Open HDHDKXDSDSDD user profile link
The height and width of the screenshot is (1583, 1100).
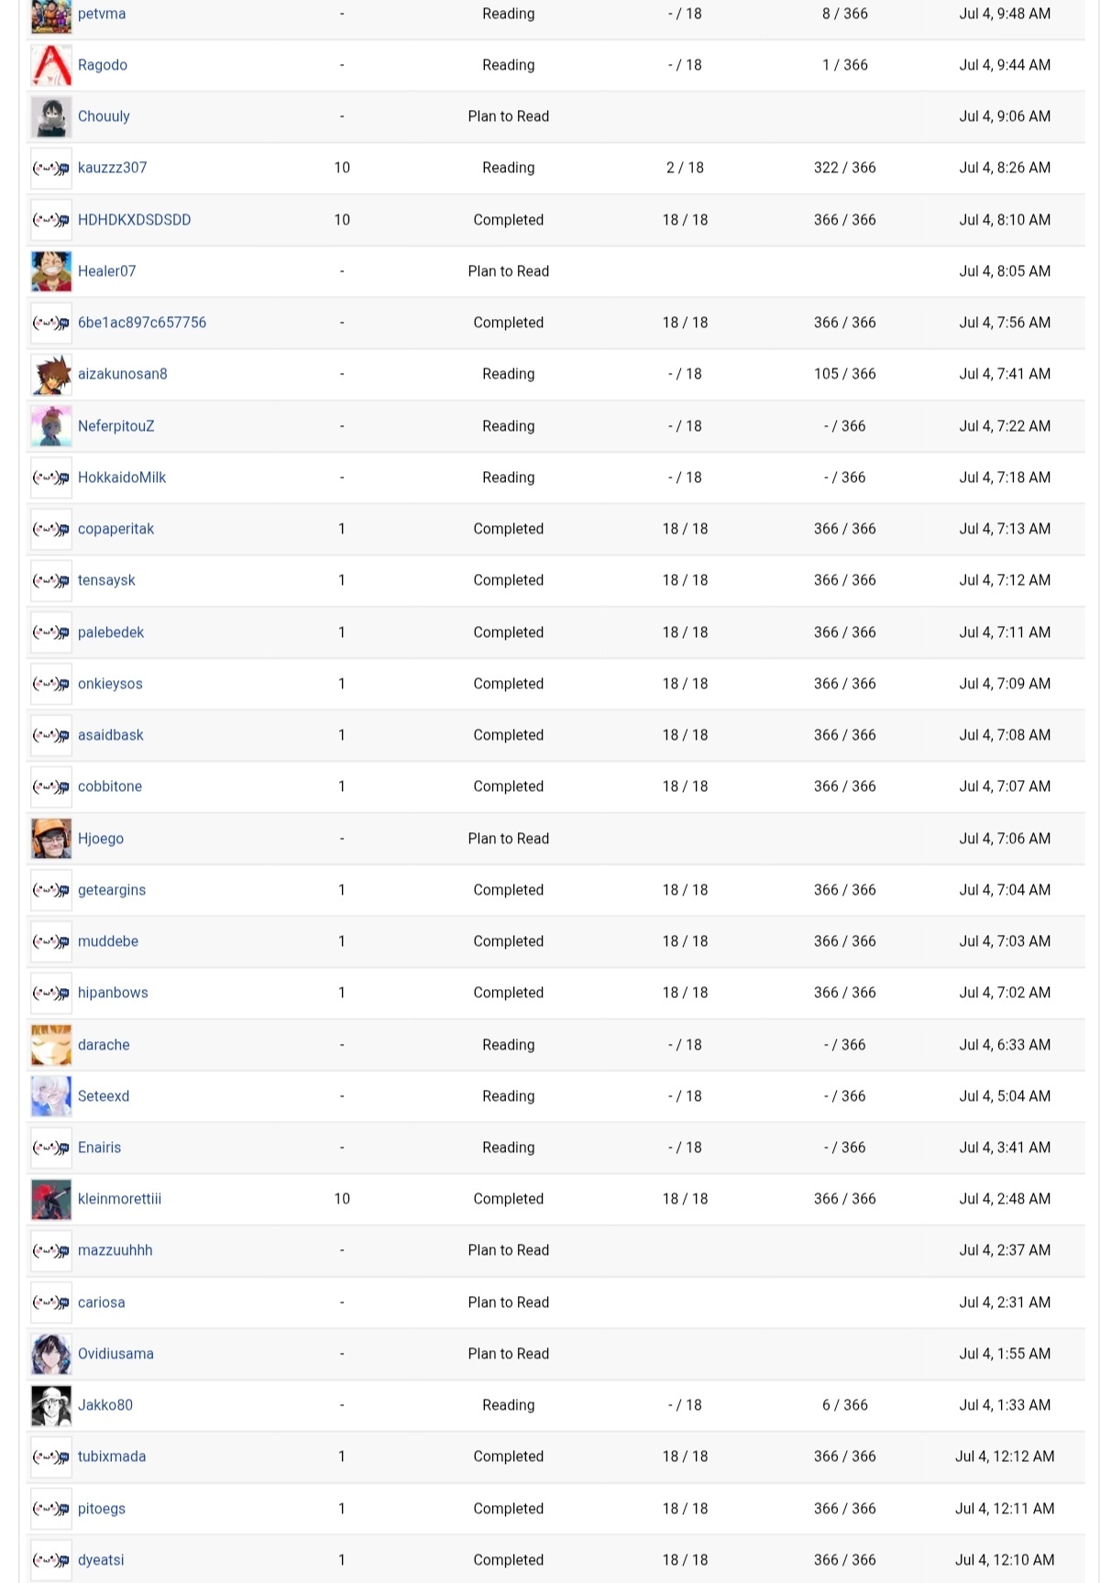click(135, 220)
